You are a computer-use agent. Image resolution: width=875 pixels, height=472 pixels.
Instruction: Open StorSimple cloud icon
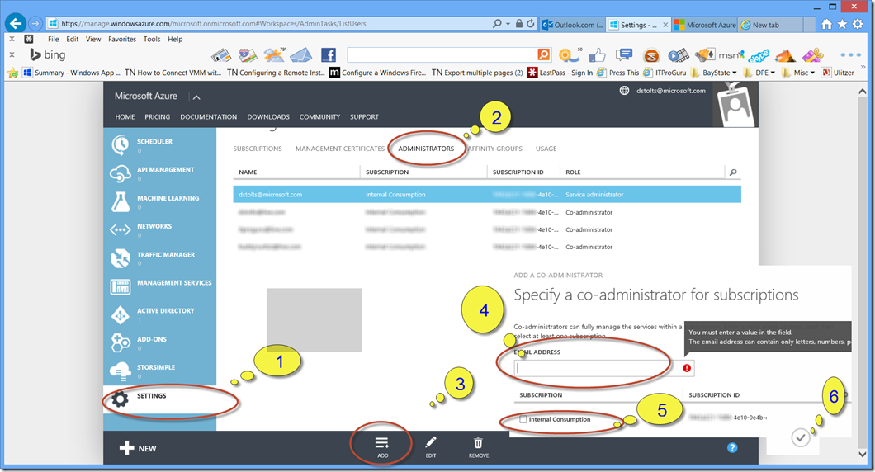(120, 371)
